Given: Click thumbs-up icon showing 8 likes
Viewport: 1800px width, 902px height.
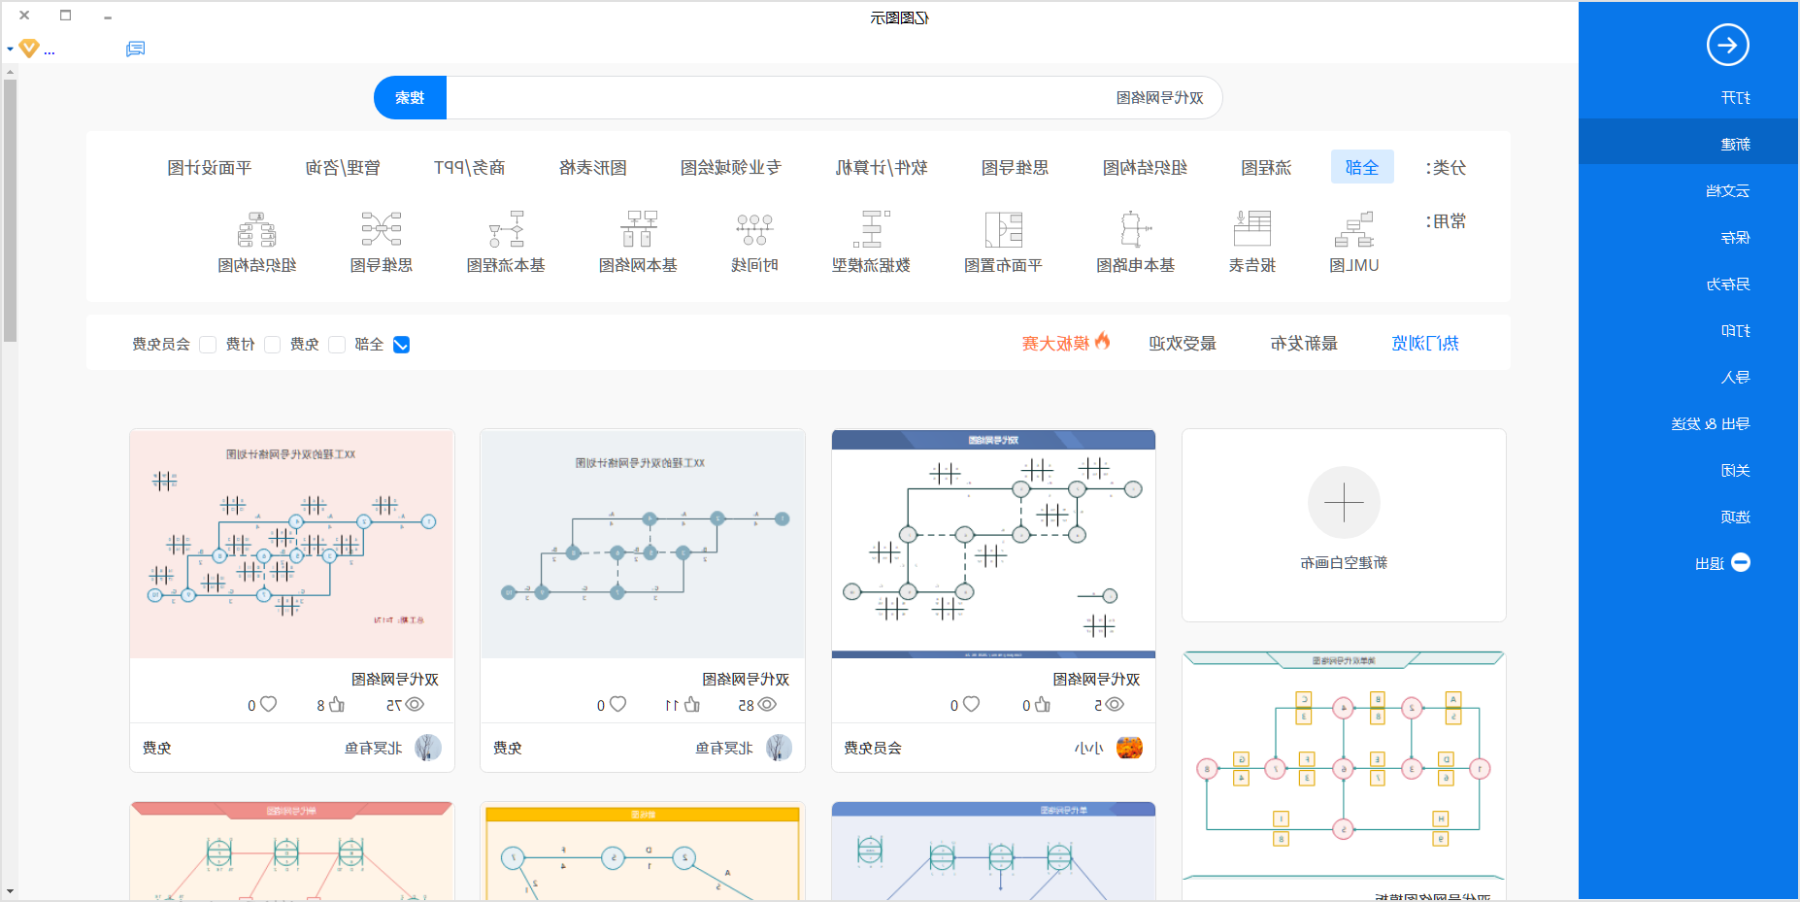Looking at the screenshot, I should 337,704.
